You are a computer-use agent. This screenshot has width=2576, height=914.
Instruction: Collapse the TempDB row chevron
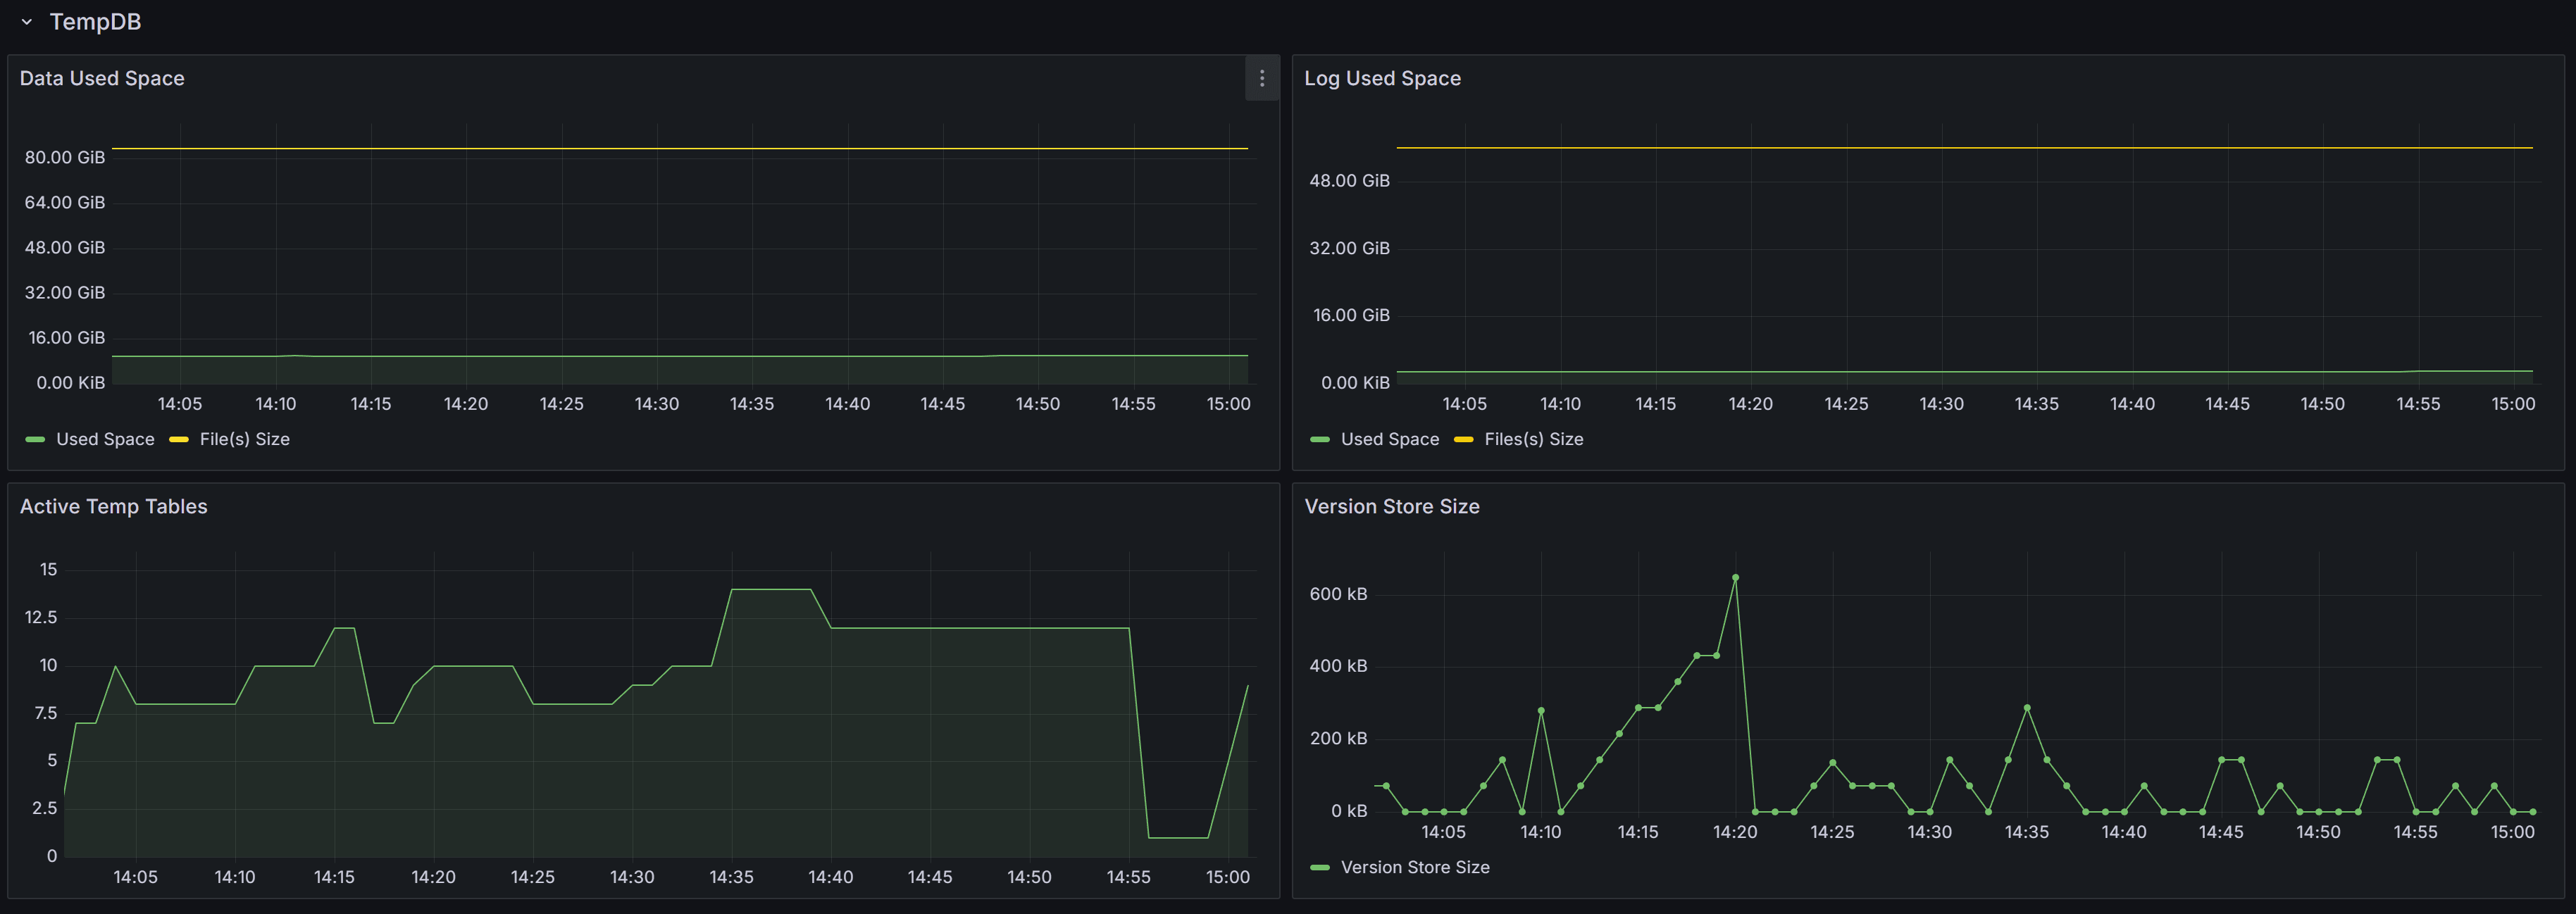[x=27, y=22]
